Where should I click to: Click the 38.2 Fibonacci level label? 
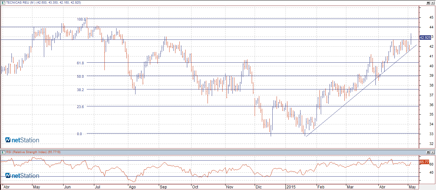coord(81,90)
